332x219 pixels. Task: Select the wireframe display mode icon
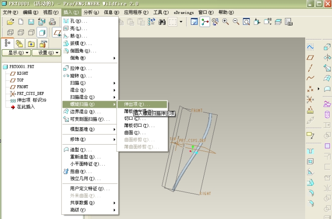pos(10,32)
